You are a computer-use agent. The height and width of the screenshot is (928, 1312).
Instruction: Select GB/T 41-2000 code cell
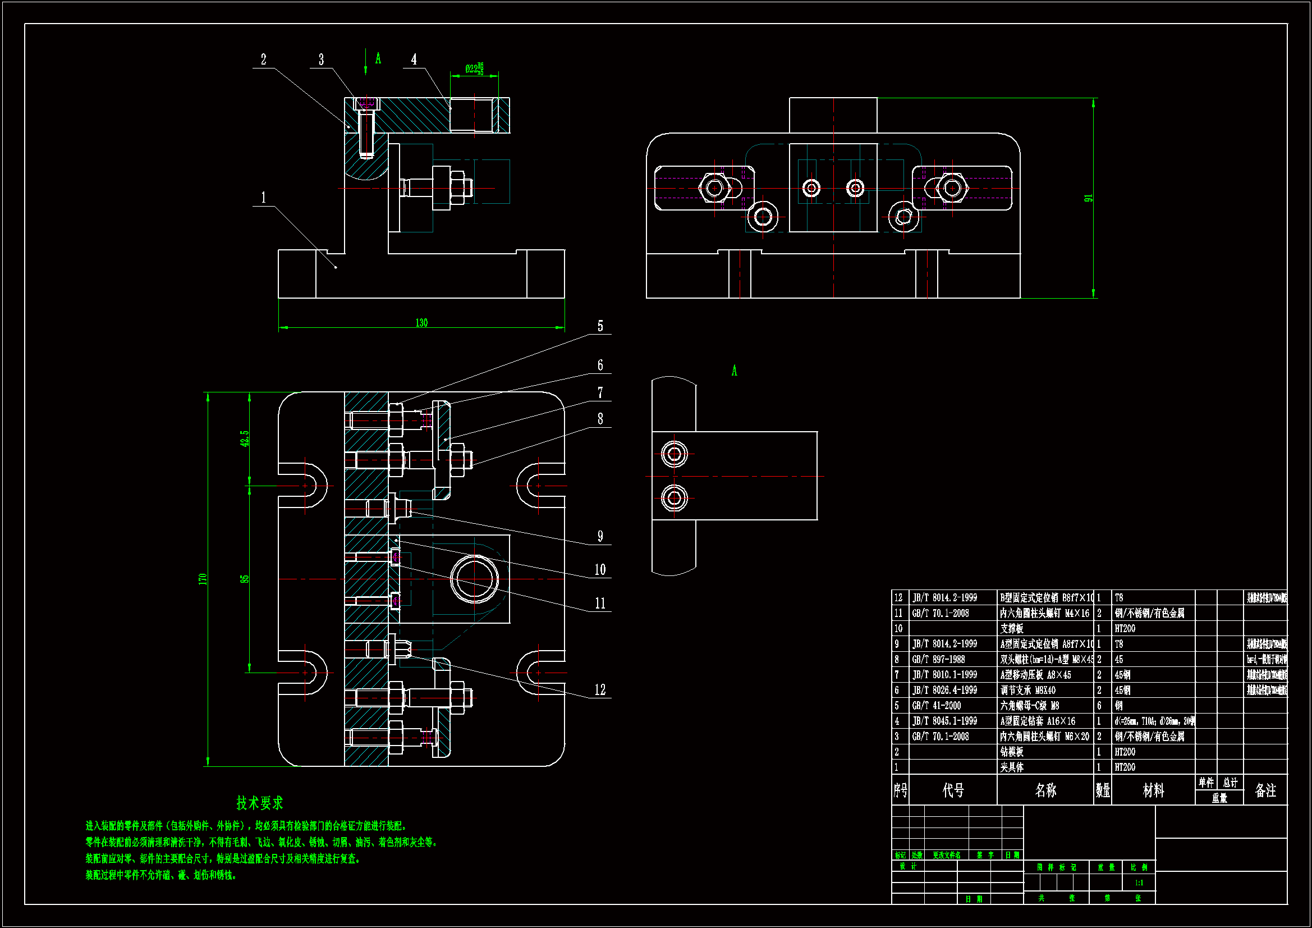[936, 706]
